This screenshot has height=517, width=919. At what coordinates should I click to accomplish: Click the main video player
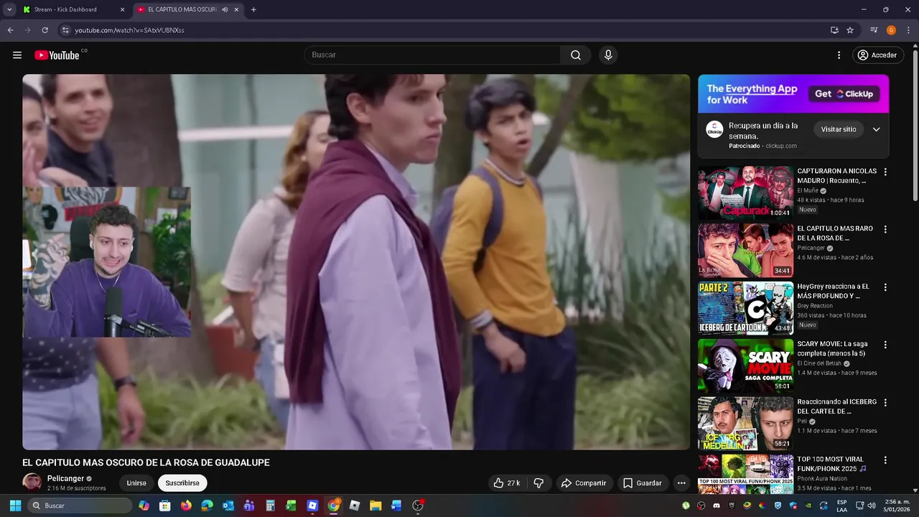click(356, 262)
